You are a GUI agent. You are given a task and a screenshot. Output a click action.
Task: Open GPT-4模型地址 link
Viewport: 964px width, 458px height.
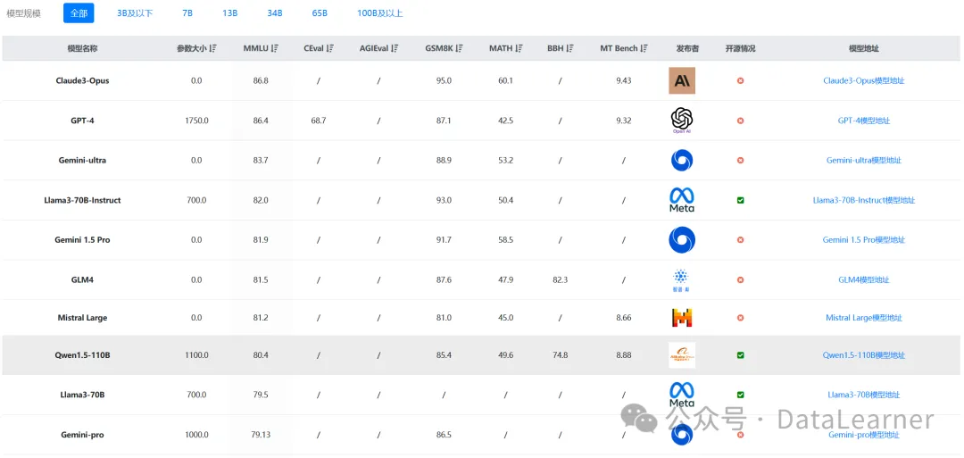(864, 121)
